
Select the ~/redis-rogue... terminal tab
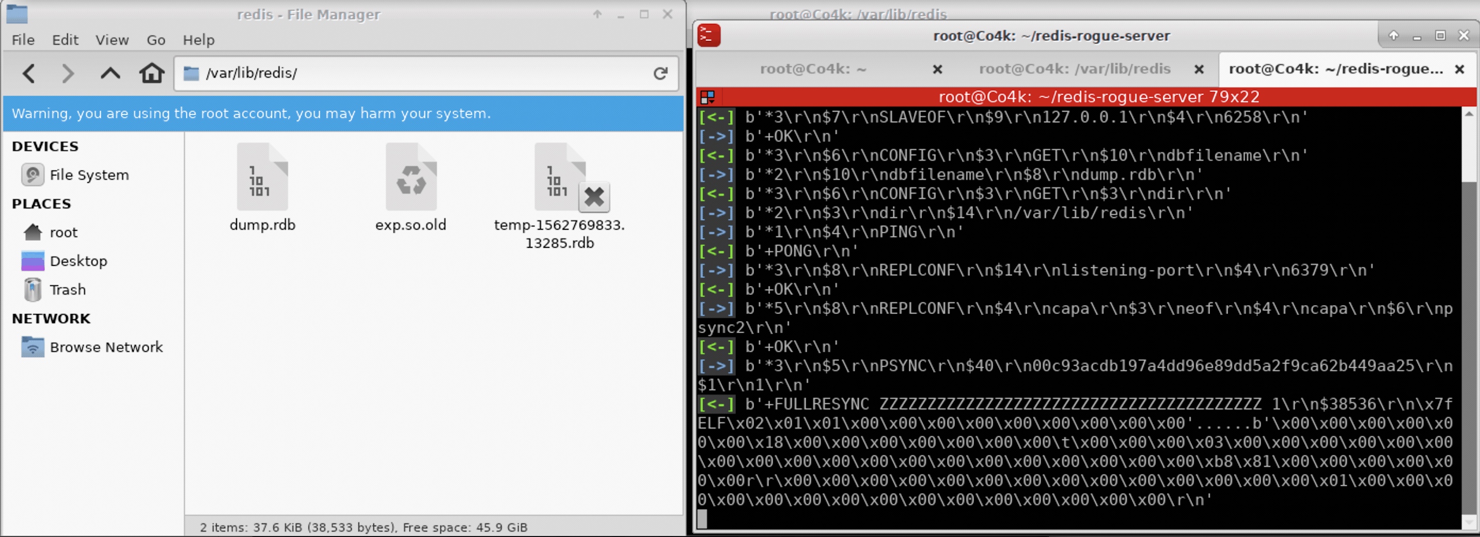pyautogui.click(x=1335, y=69)
